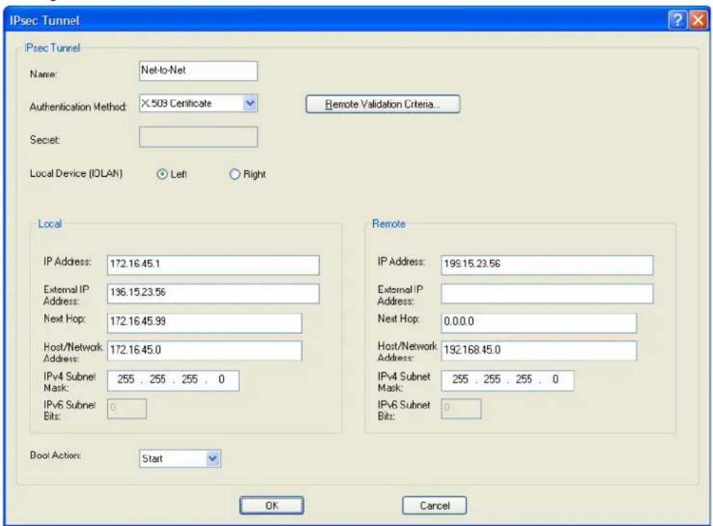Click the Local External IP Address field
Screen dimensions: 713x526
(x=213, y=293)
